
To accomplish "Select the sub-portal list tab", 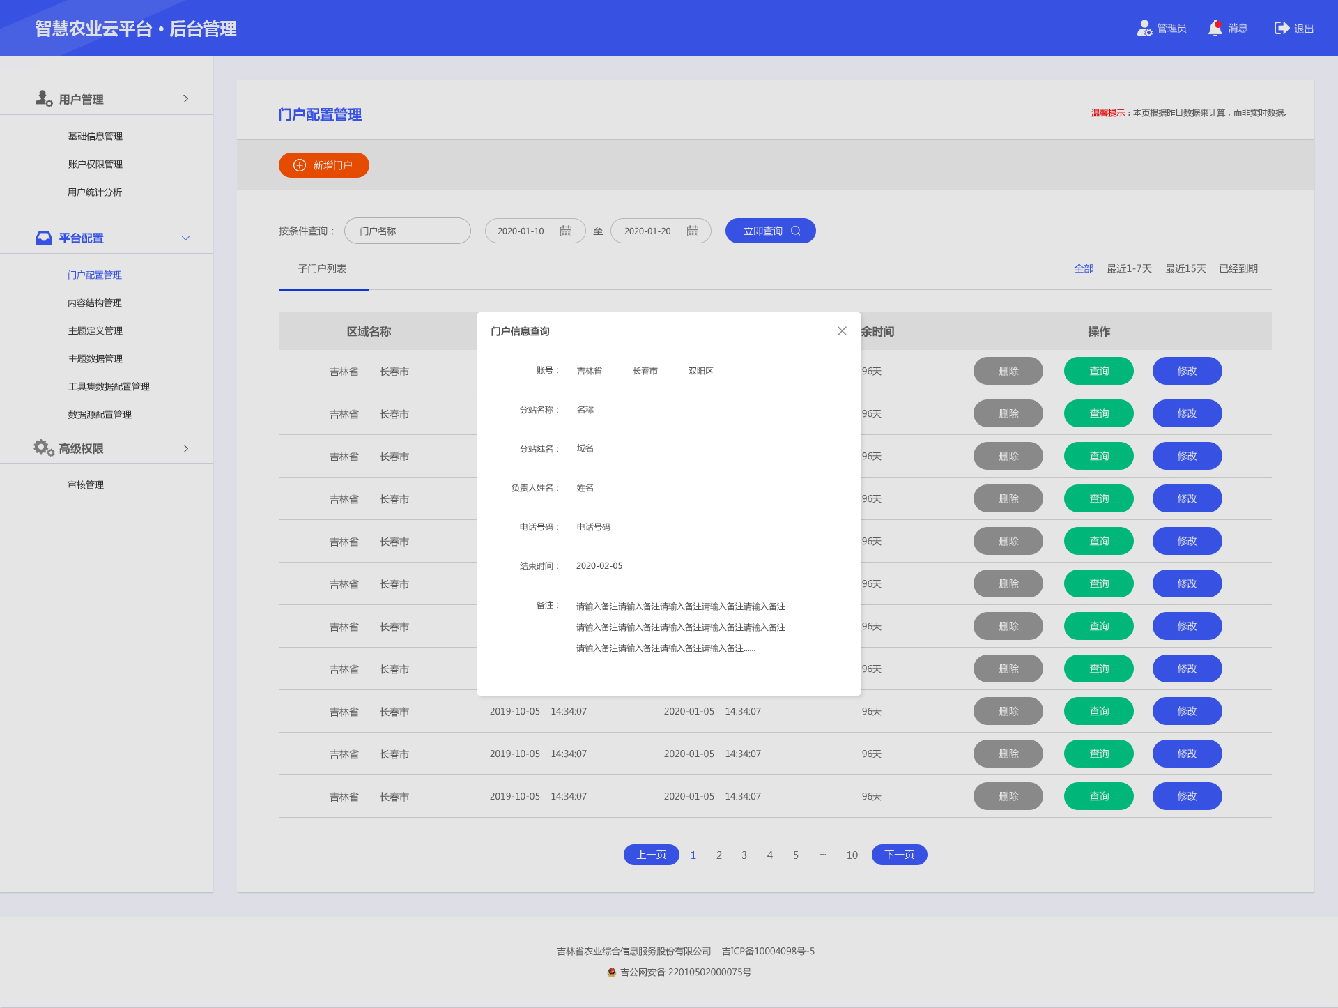I will [x=323, y=269].
